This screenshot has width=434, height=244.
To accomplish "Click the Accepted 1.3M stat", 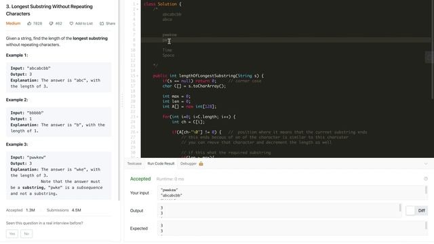I will [x=20, y=210].
